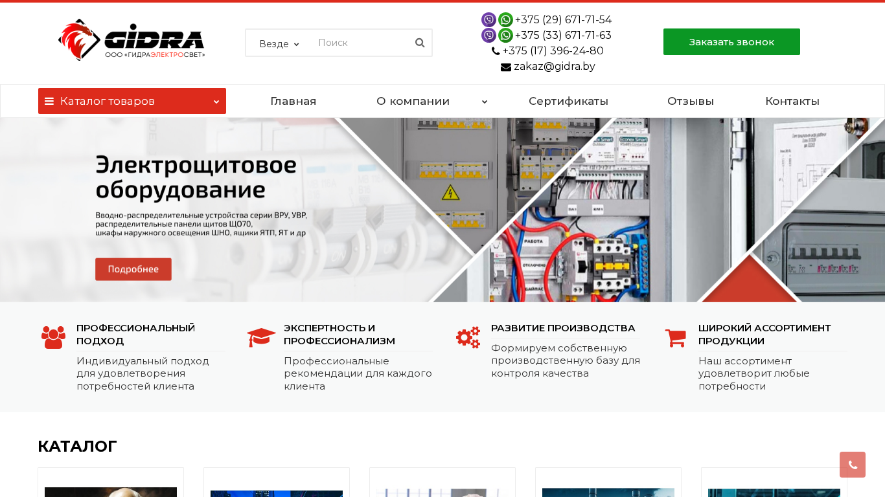Click the hamburger icon in Каталог товаров
The width and height of the screenshot is (885, 497).
point(49,101)
